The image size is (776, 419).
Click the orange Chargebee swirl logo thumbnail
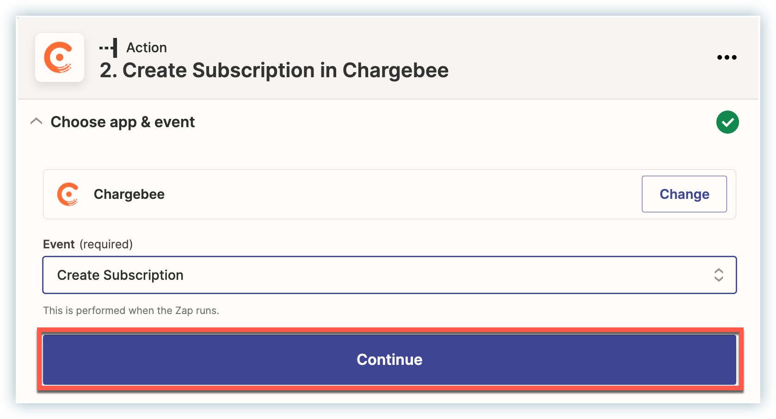pyautogui.click(x=59, y=57)
